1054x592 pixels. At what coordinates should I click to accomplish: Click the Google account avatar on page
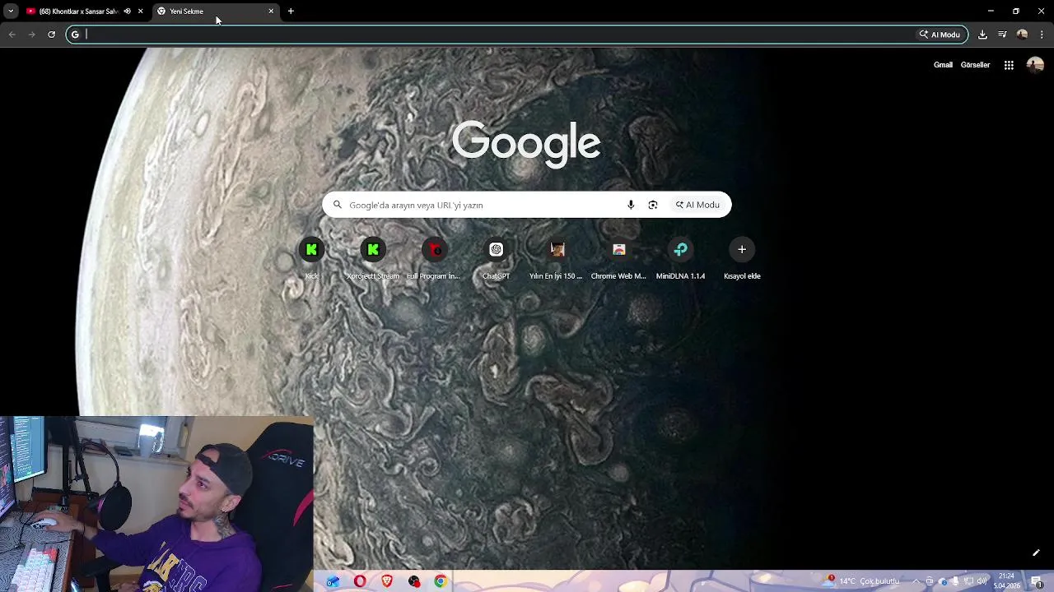click(1035, 65)
